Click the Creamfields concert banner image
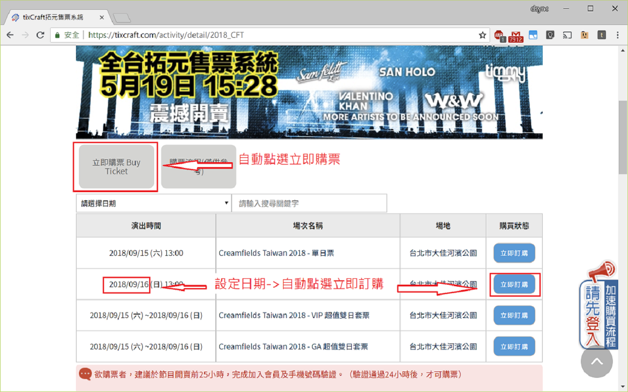This screenshot has height=392, width=628. [309, 92]
